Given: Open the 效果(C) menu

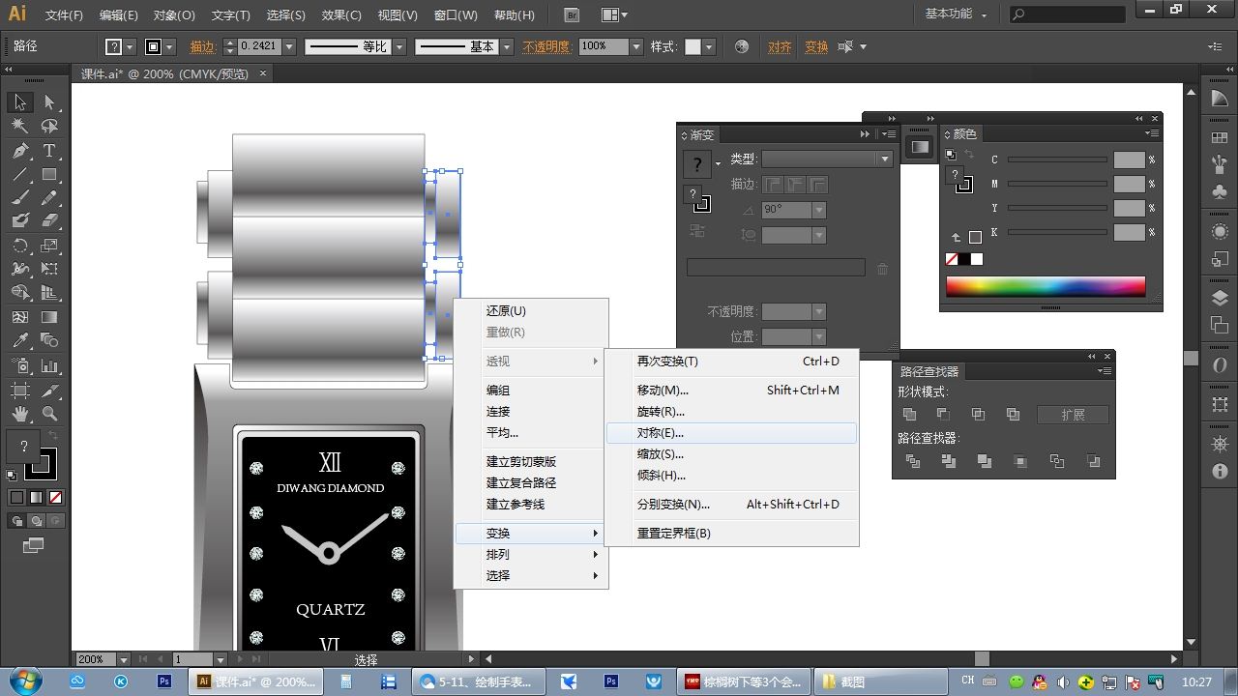Looking at the screenshot, I should pos(341,15).
